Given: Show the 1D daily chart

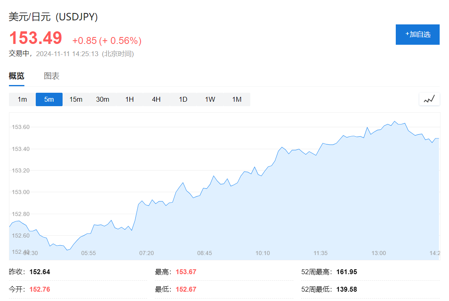Looking at the screenshot, I should click(x=183, y=99).
